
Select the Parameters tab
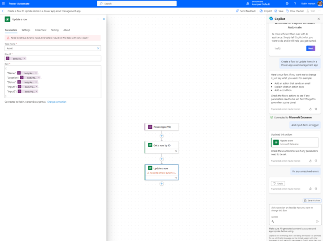click(x=11, y=30)
